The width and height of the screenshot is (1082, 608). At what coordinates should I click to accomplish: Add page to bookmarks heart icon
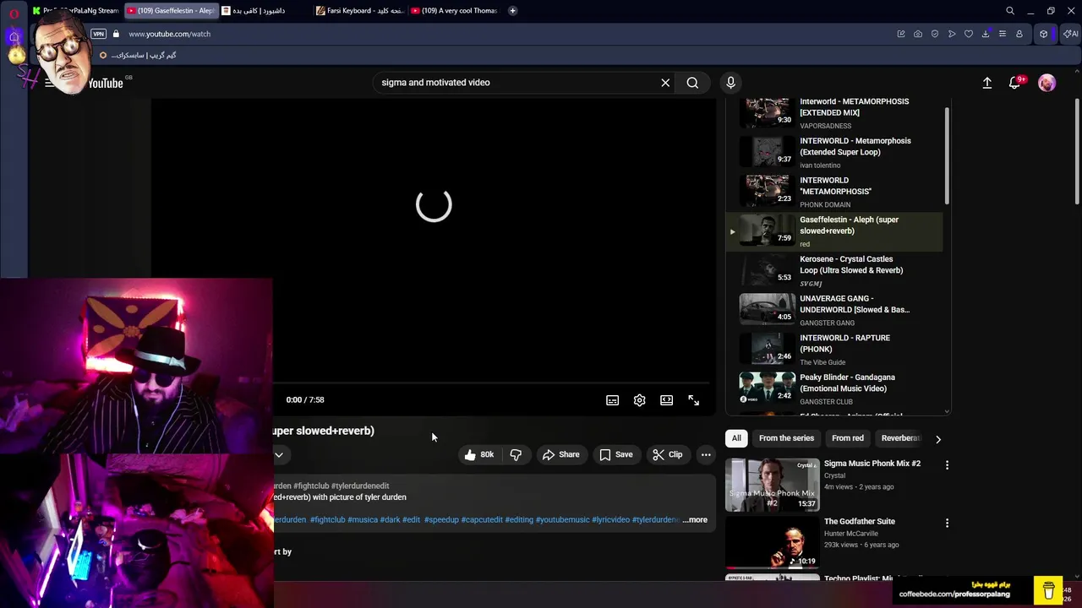(969, 34)
